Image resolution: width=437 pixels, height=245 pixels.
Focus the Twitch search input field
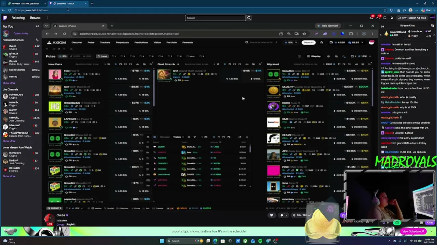(x=215, y=18)
